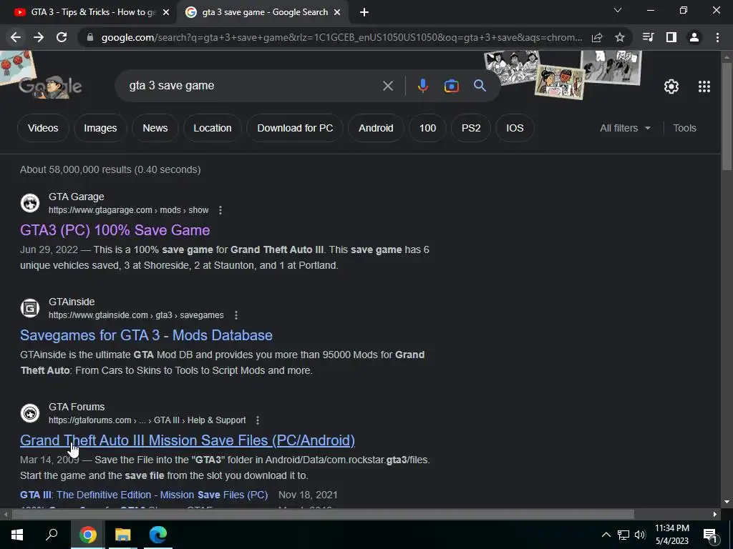Open a new tab with plus button
This screenshot has width=733, height=549.
[364, 13]
